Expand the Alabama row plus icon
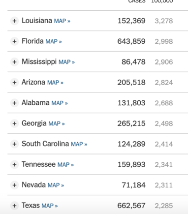Image resolution: width=188 pixels, height=214 pixels. (x=14, y=103)
